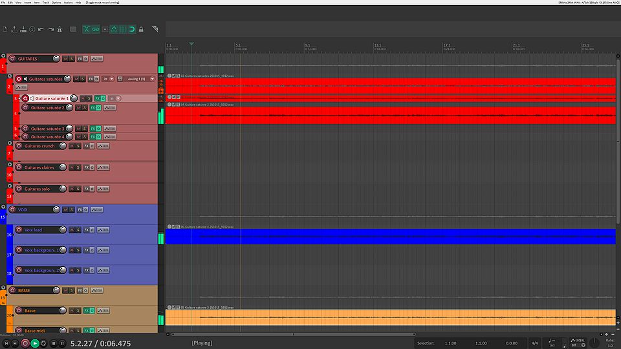Toggle auto-crossfade icon in the toolbar
This screenshot has width=621, height=349.
86,29
